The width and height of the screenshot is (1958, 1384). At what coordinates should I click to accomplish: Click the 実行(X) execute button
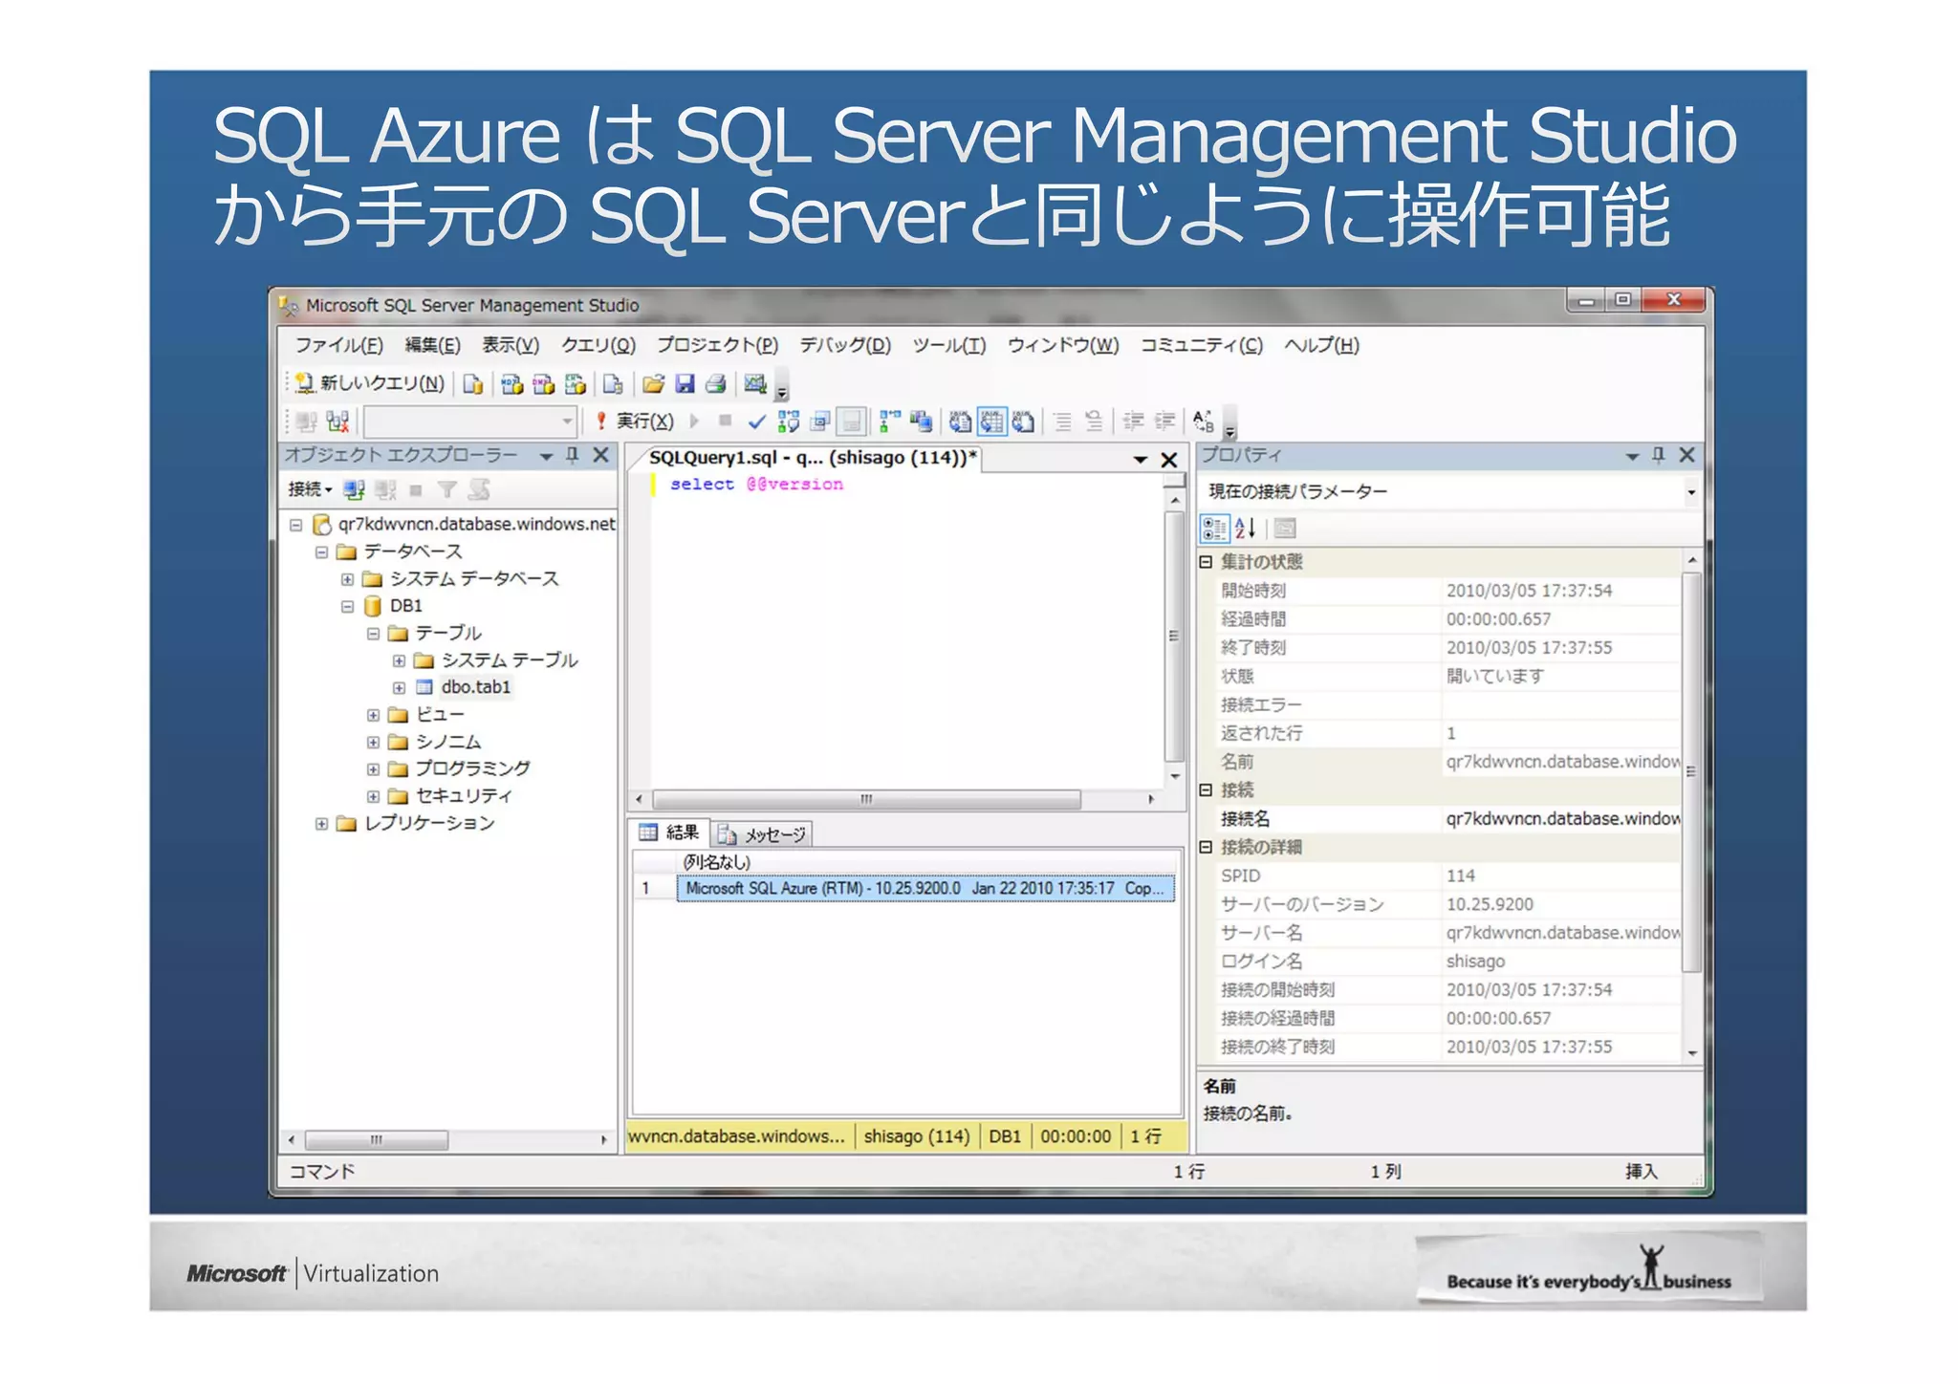point(635,422)
